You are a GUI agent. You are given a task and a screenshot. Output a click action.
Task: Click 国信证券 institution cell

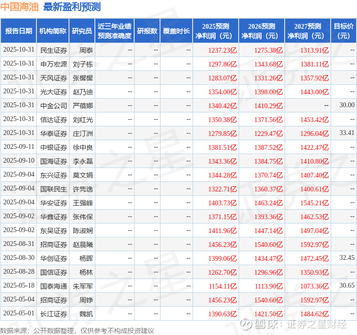[x=54, y=272]
